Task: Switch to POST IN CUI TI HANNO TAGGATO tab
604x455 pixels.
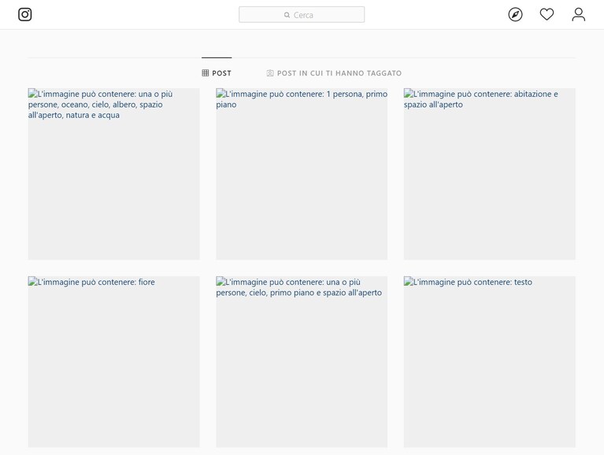Action: coord(334,73)
